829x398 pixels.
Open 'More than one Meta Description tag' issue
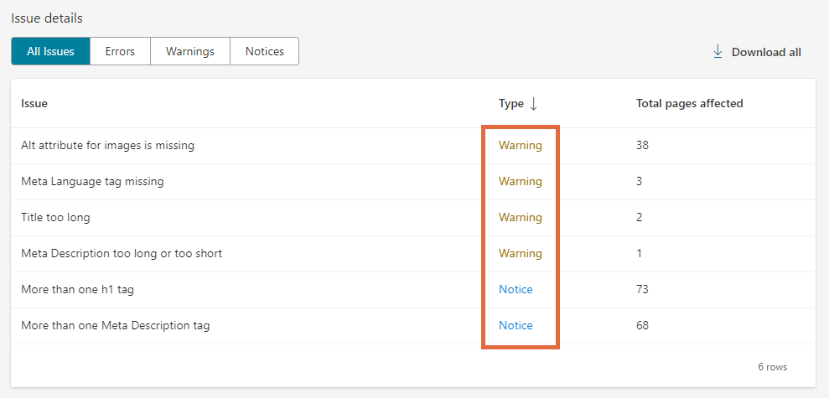click(115, 325)
